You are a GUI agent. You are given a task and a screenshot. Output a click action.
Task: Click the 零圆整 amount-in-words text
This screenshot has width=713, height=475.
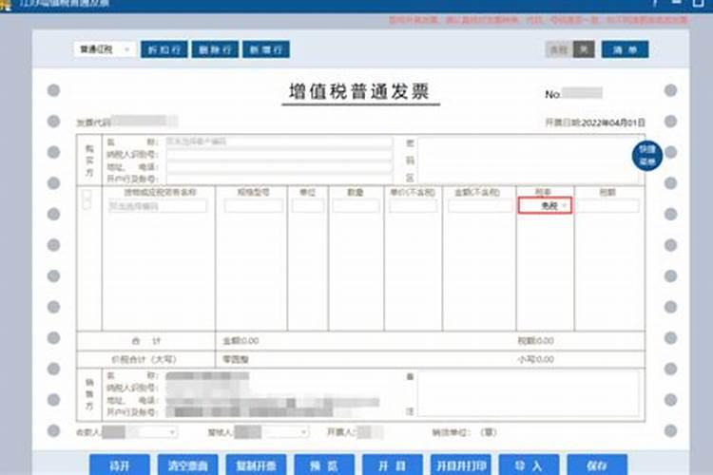(x=235, y=359)
